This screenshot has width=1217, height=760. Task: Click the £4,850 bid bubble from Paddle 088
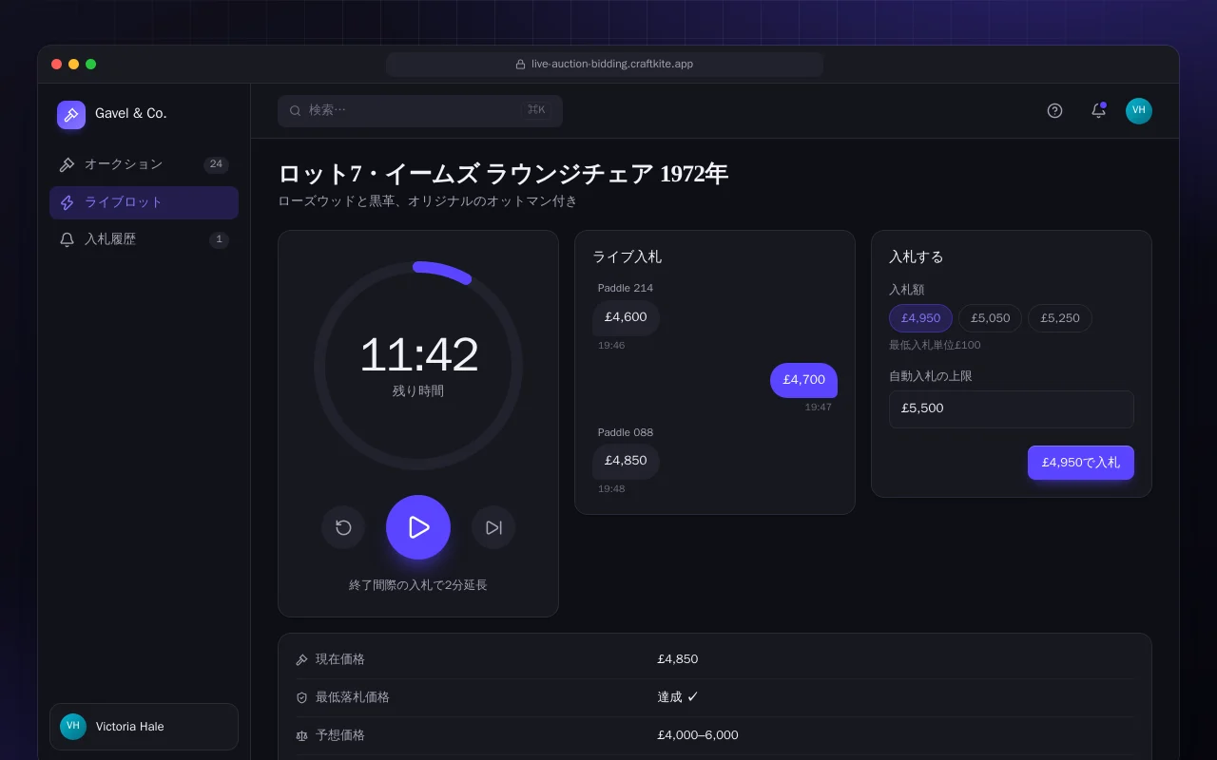coord(626,461)
